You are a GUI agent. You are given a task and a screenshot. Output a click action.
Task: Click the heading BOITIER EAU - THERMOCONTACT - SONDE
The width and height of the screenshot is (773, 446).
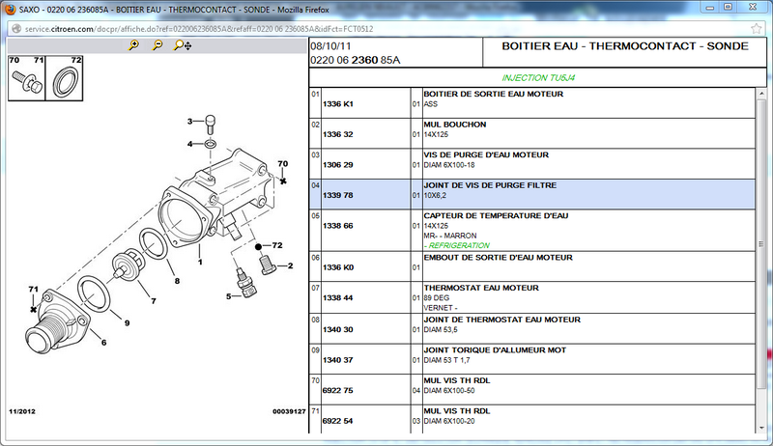click(624, 46)
